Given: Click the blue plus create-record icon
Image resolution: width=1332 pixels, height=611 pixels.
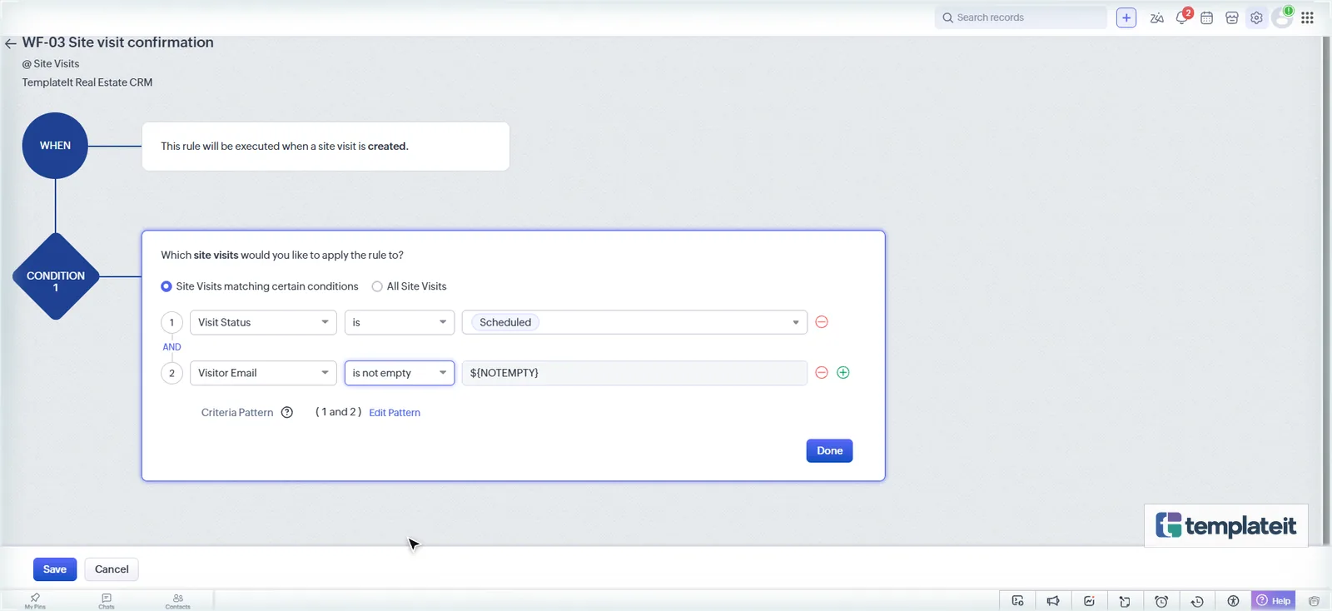Looking at the screenshot, I should click(x=1126, y=17).
